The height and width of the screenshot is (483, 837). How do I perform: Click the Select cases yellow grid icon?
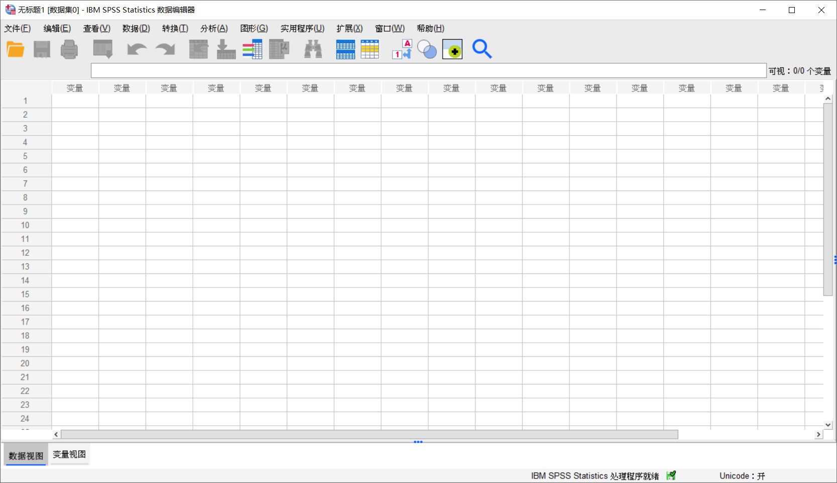(370, 49)
